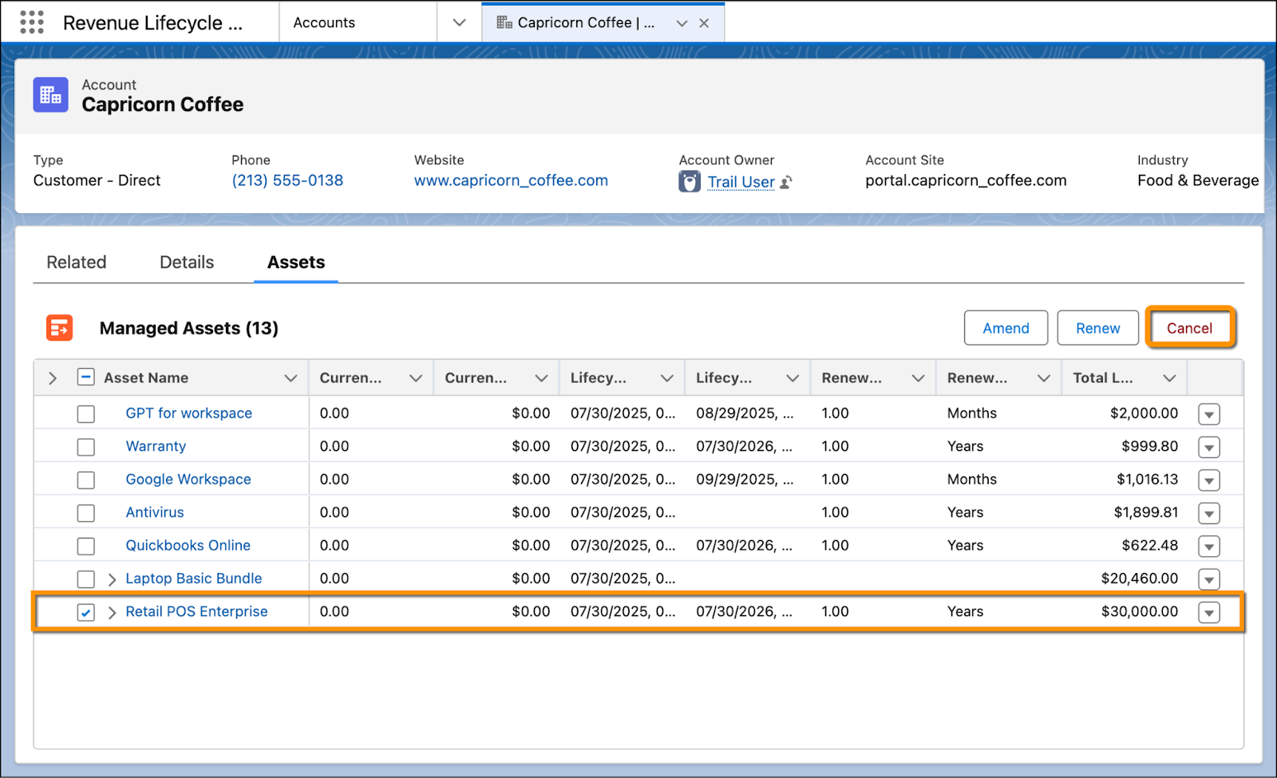
Task: Click the change owner icon beside Trail User
Action: coord(786,182)
